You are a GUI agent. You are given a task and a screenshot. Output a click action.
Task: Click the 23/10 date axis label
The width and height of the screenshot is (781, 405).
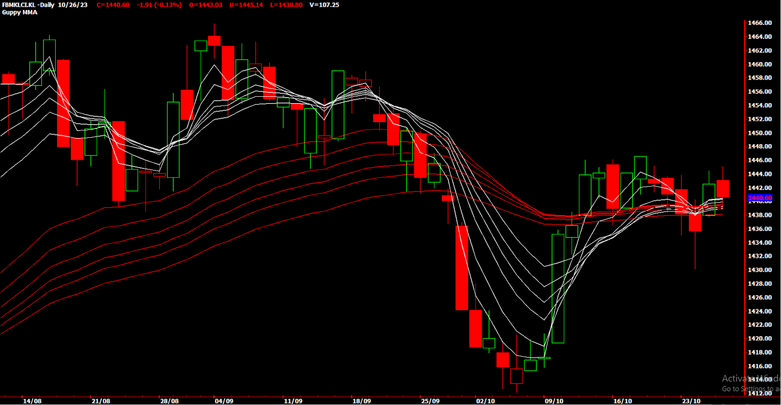click(x=691, y=401)
